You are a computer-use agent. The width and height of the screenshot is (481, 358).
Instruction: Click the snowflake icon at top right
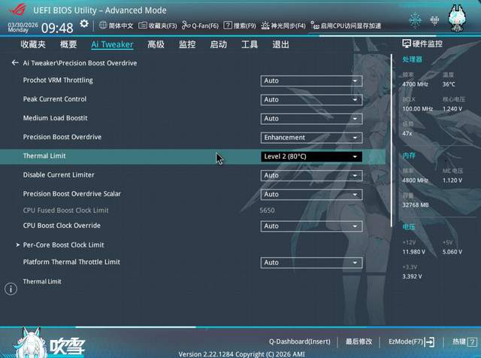point(415,20)
